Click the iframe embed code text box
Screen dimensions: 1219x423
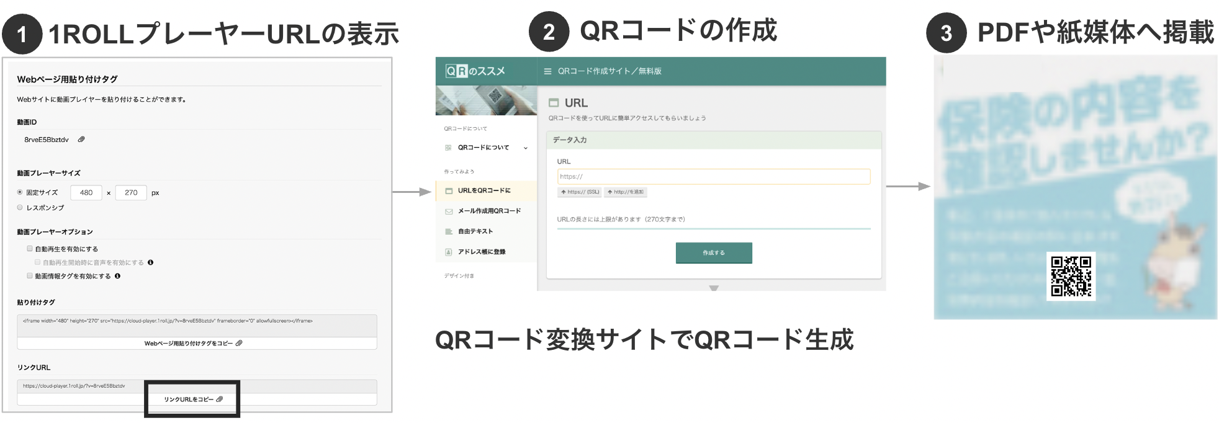point(197,326)
